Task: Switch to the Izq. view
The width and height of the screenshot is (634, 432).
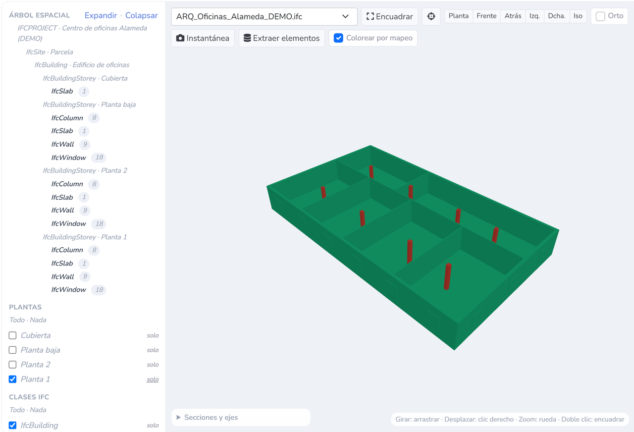Action: 534,16
